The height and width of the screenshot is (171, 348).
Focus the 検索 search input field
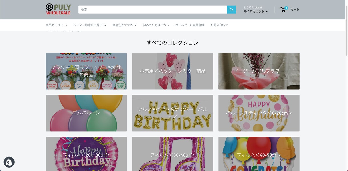coord(153,10)
